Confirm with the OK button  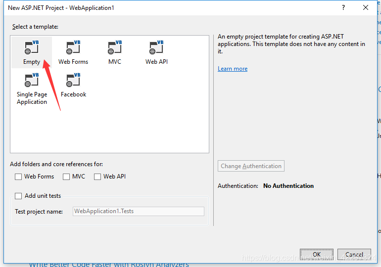[x=317, y=254]
